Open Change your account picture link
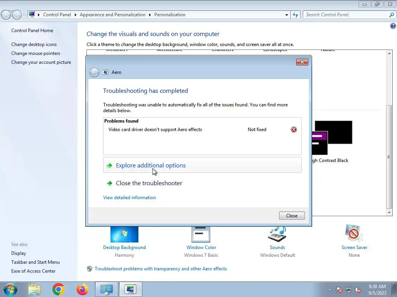 coord(41,62)
